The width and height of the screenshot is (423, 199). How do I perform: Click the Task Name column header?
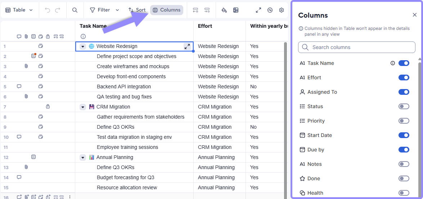pyautogui.click(x=134, y=31)
